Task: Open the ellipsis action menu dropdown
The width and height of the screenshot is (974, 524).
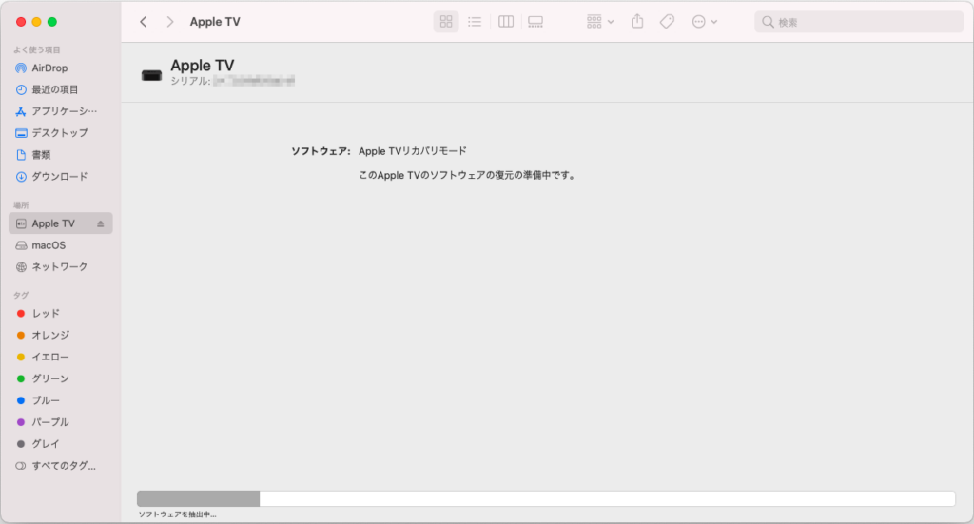Action: click(x=705, y=22)
